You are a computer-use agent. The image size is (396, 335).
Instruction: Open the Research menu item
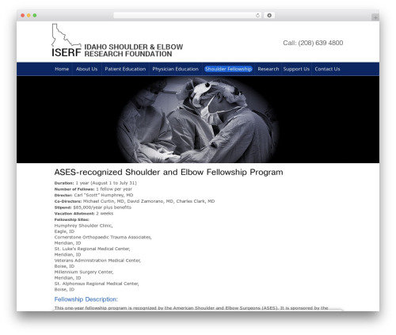268,69
